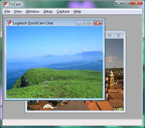
Task: Maximize the Logitech QuickCam Chat window
Action: click(89, 23)
